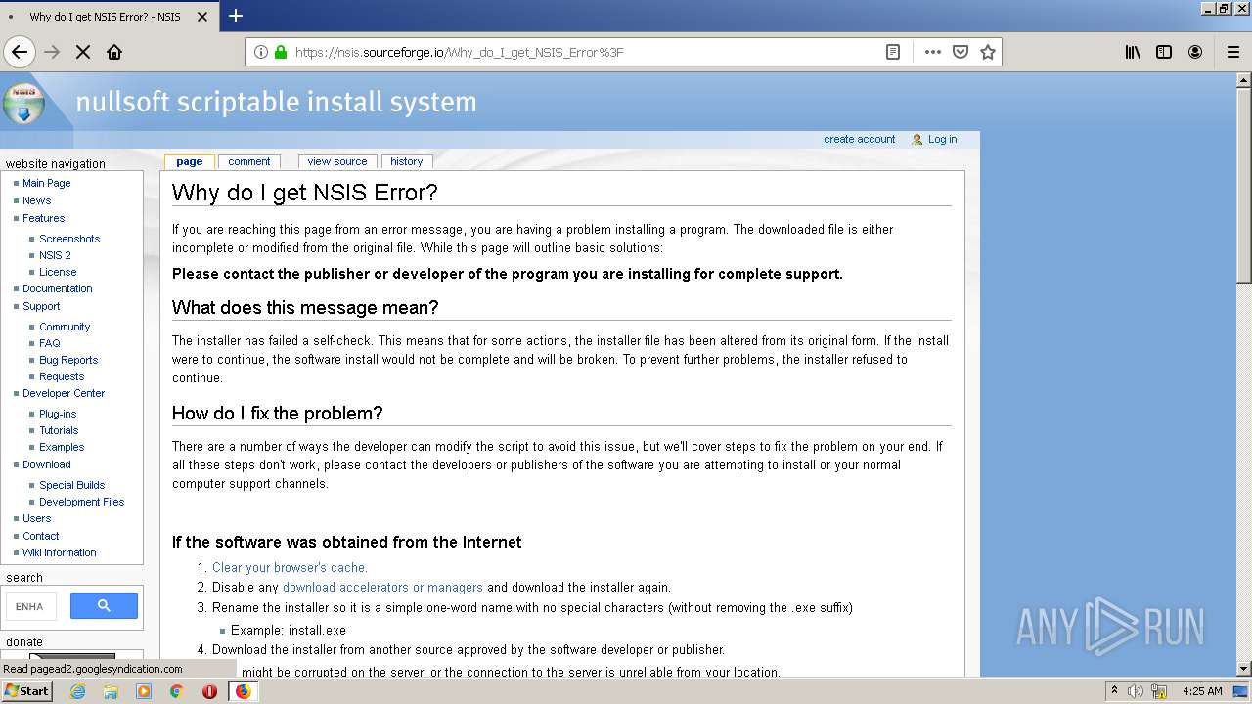This screenshot has width=1252, height=704.
Task: Open the 'Special Builds' link
Action: point(72,485)
